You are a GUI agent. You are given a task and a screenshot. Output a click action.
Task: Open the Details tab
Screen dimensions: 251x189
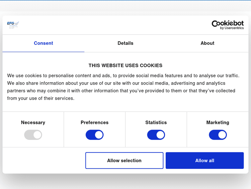tap(125, 43)
